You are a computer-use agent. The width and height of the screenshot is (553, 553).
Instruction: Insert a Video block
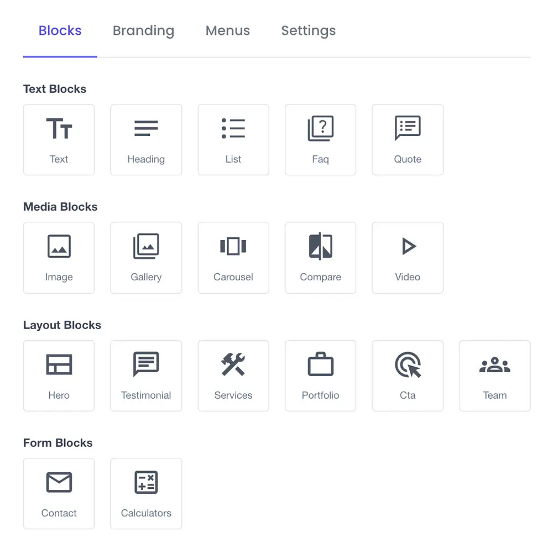coord(408,257)
